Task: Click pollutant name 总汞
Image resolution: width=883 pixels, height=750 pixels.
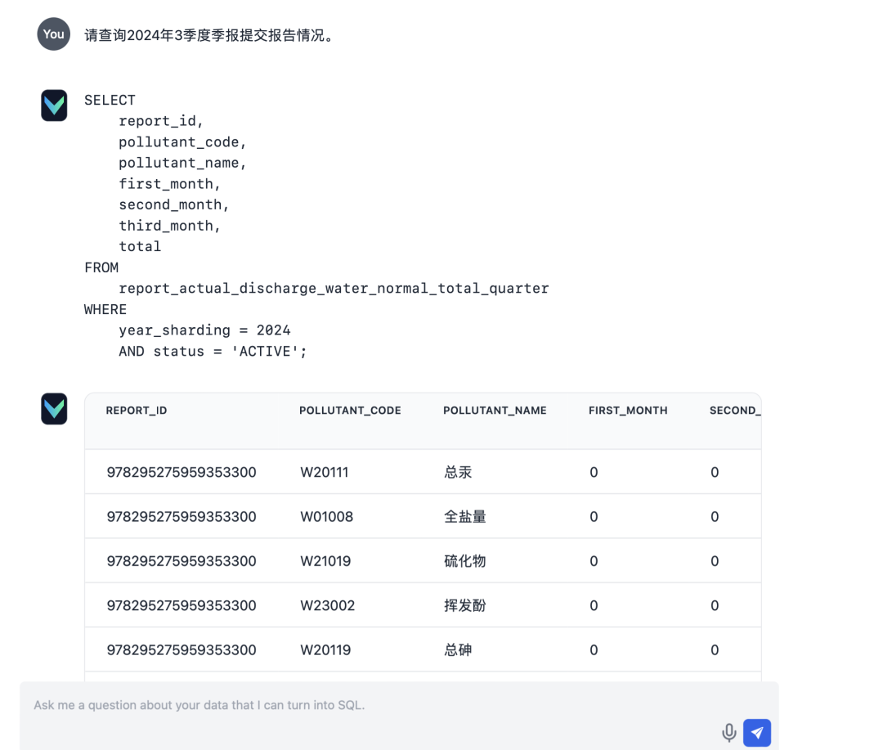Action: pyautogui.click(x=458, y=472)
